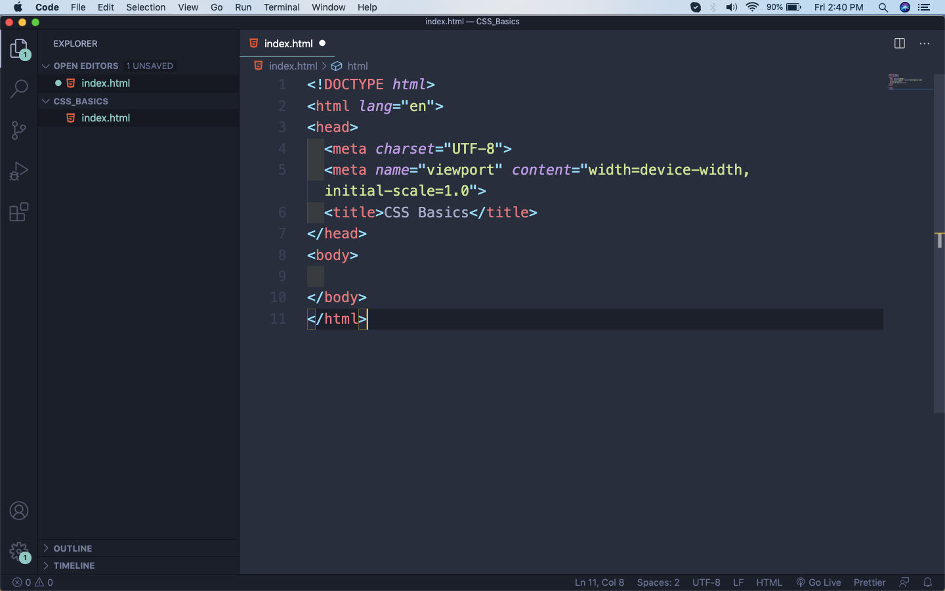Open the Window menu
Screen dimensions: 945x591
pos(328,7)
